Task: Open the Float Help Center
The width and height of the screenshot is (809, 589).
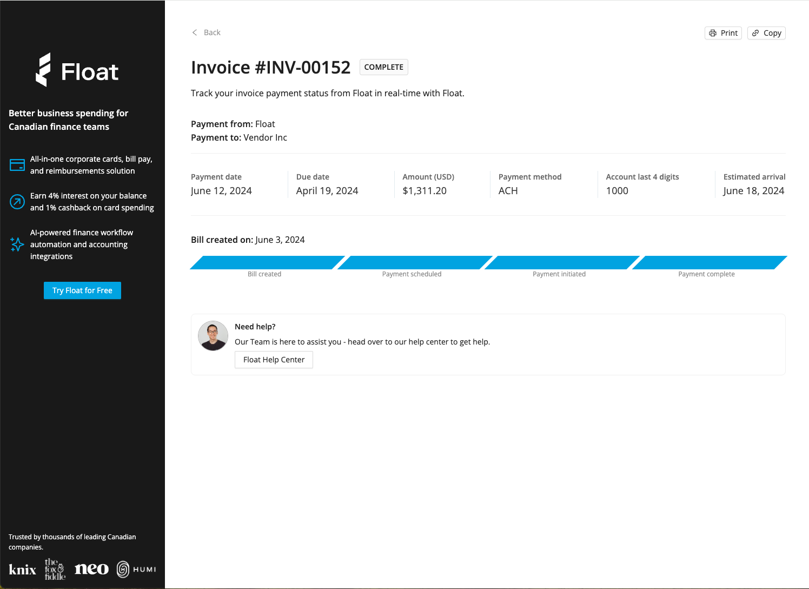Action: point(274,360)
